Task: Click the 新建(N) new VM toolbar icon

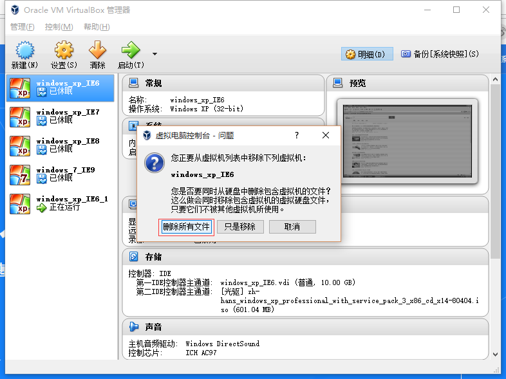Action: 24,50
